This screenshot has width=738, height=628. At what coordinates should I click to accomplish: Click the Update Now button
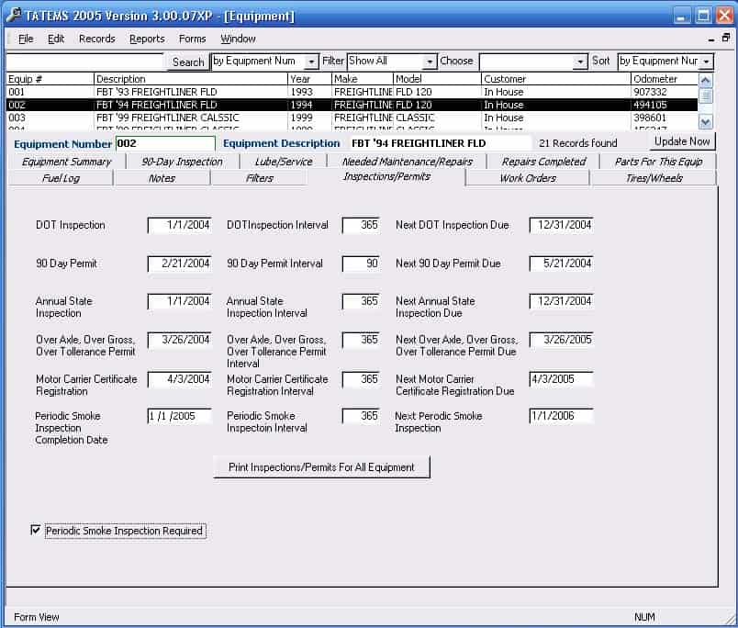682,141
